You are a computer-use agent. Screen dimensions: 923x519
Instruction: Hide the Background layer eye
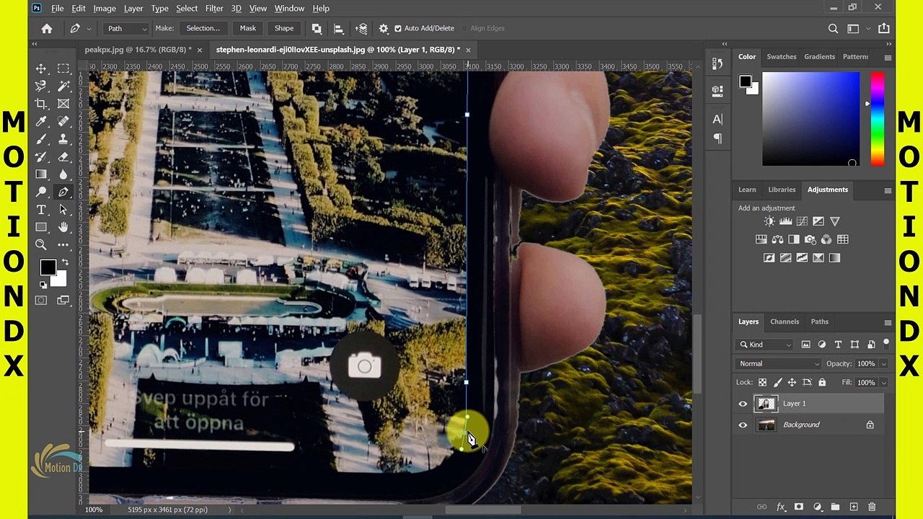[x=743, y=425]
